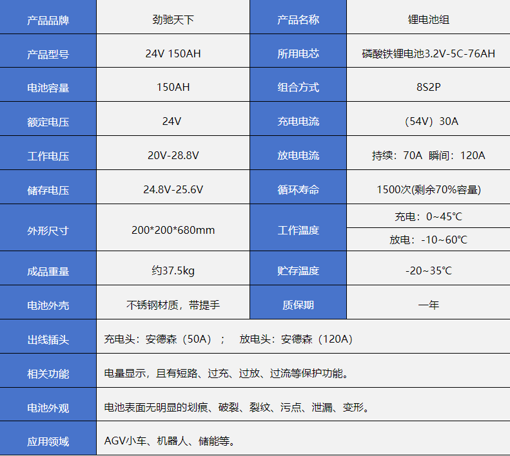Select the 充电:0~45℃ temperature cell
This screenshot has width=510, height=456.
[428, 216]
